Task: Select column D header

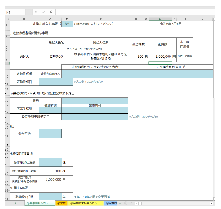Action: [67, 19]
